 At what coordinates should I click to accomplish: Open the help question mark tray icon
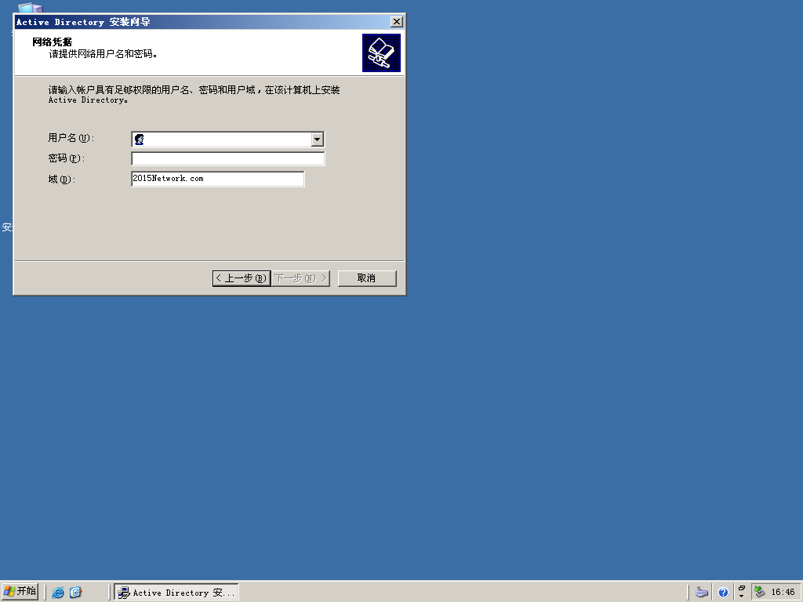[723, 593]
